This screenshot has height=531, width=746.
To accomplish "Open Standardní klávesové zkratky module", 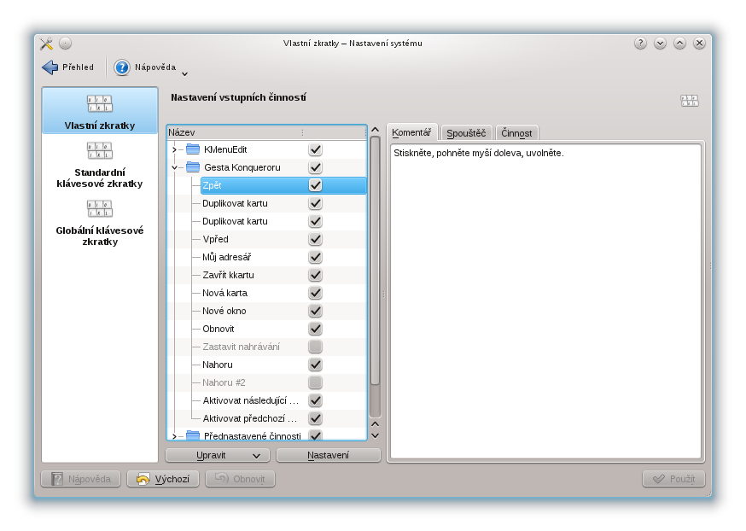I will click(100, 151).
